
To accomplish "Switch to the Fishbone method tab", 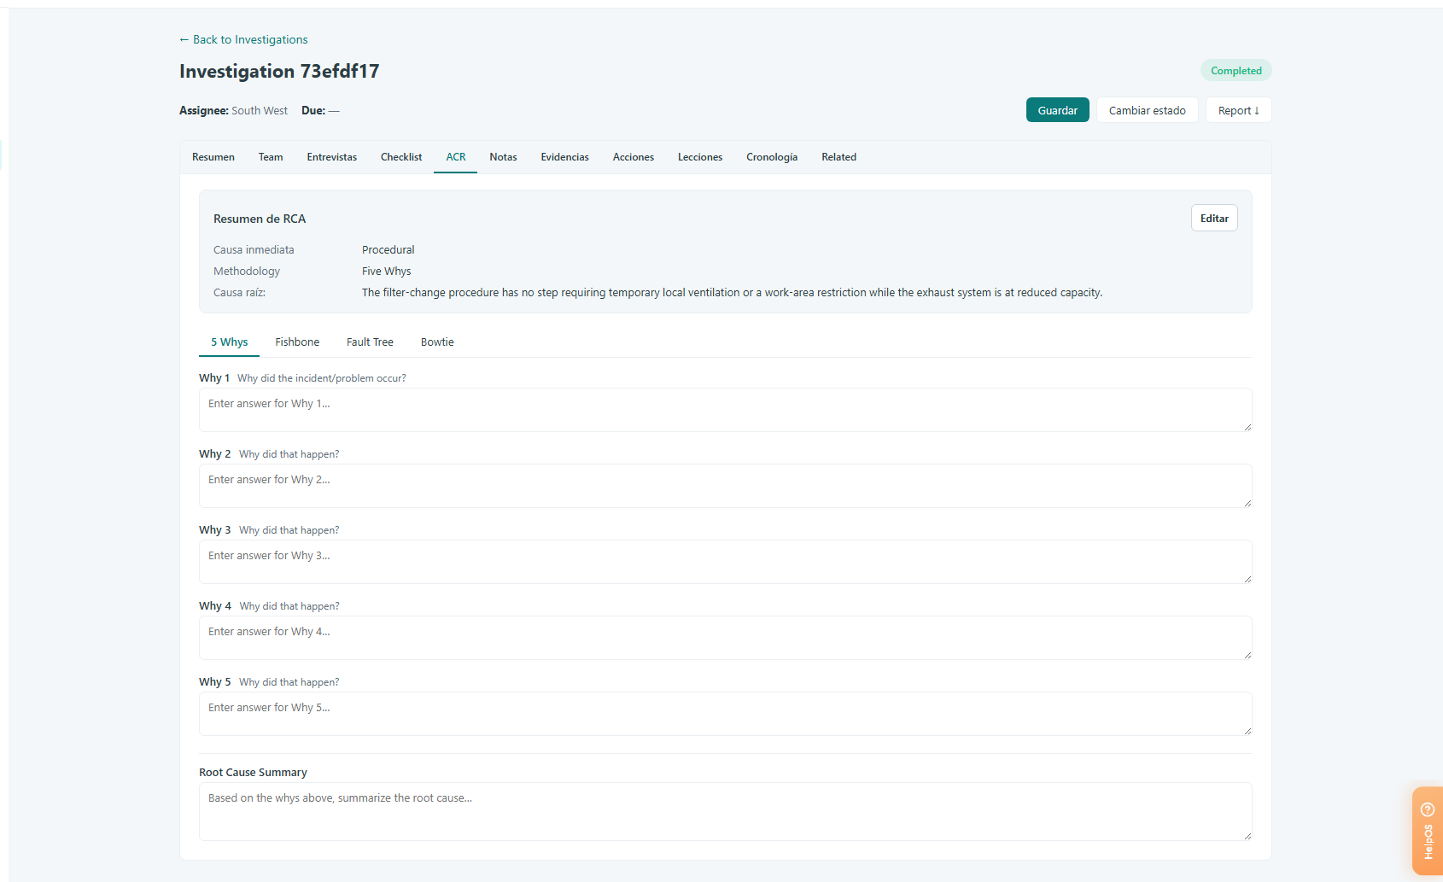I will click(x=297, y=342).
